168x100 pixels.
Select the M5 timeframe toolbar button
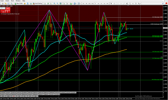coord(86,3)
